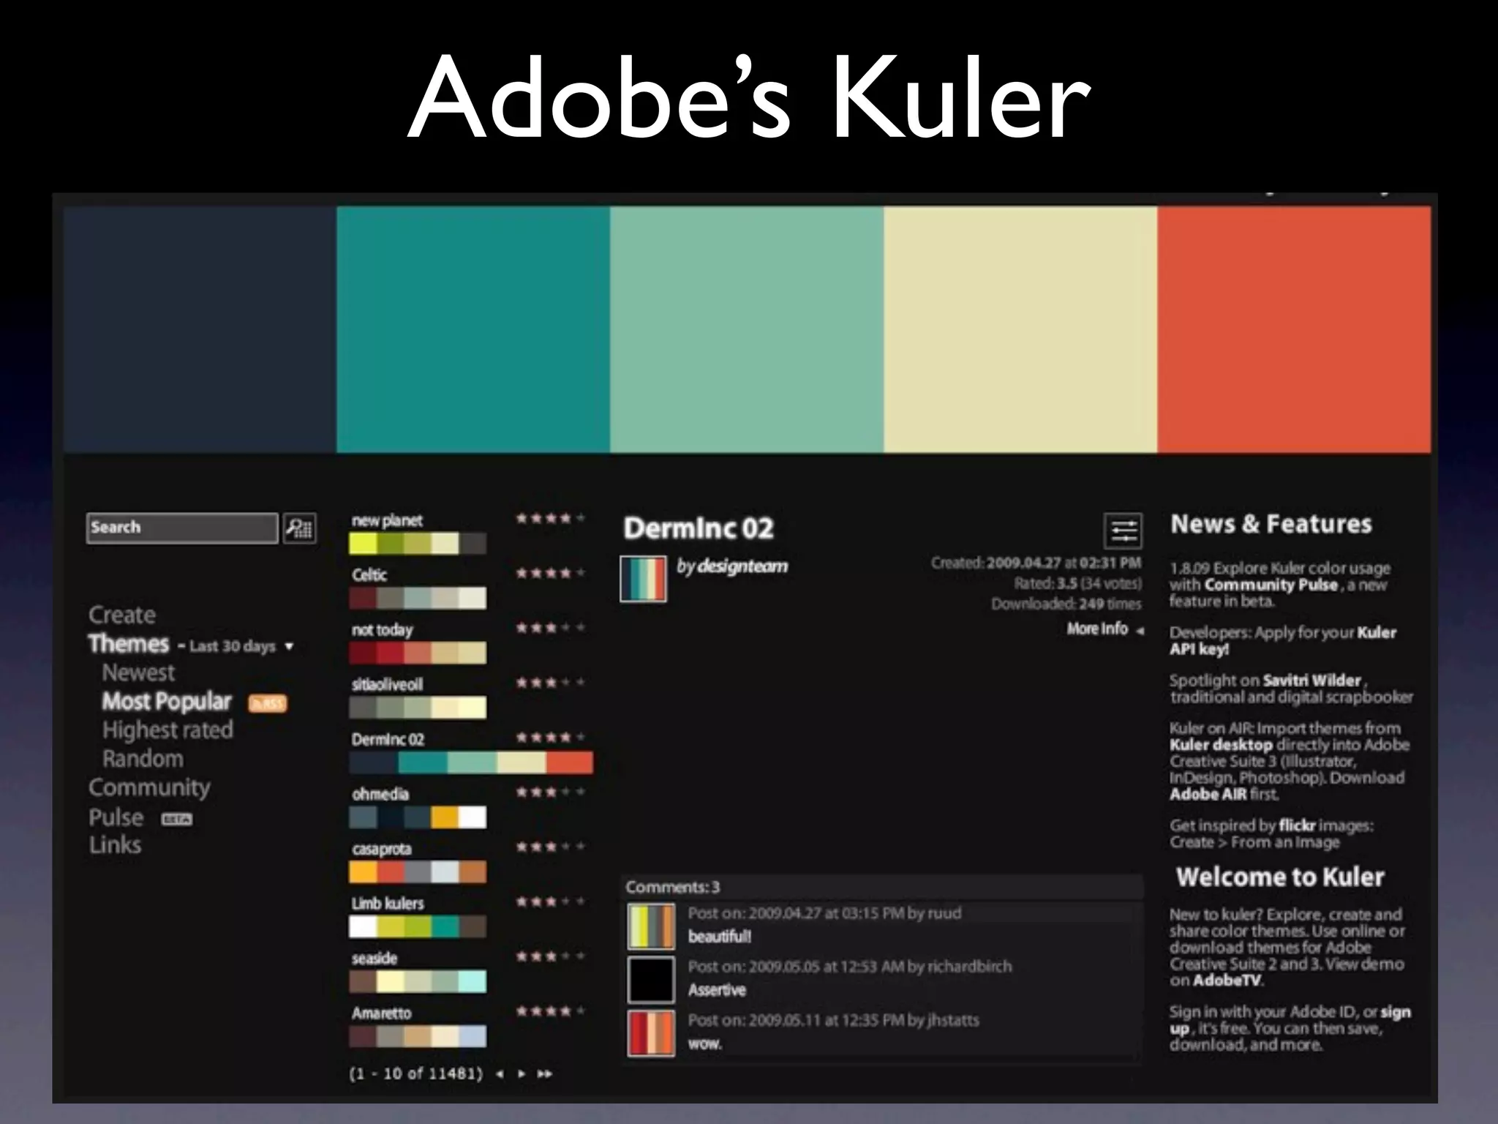
Task: Select Random themes
Action: point(143,759)
